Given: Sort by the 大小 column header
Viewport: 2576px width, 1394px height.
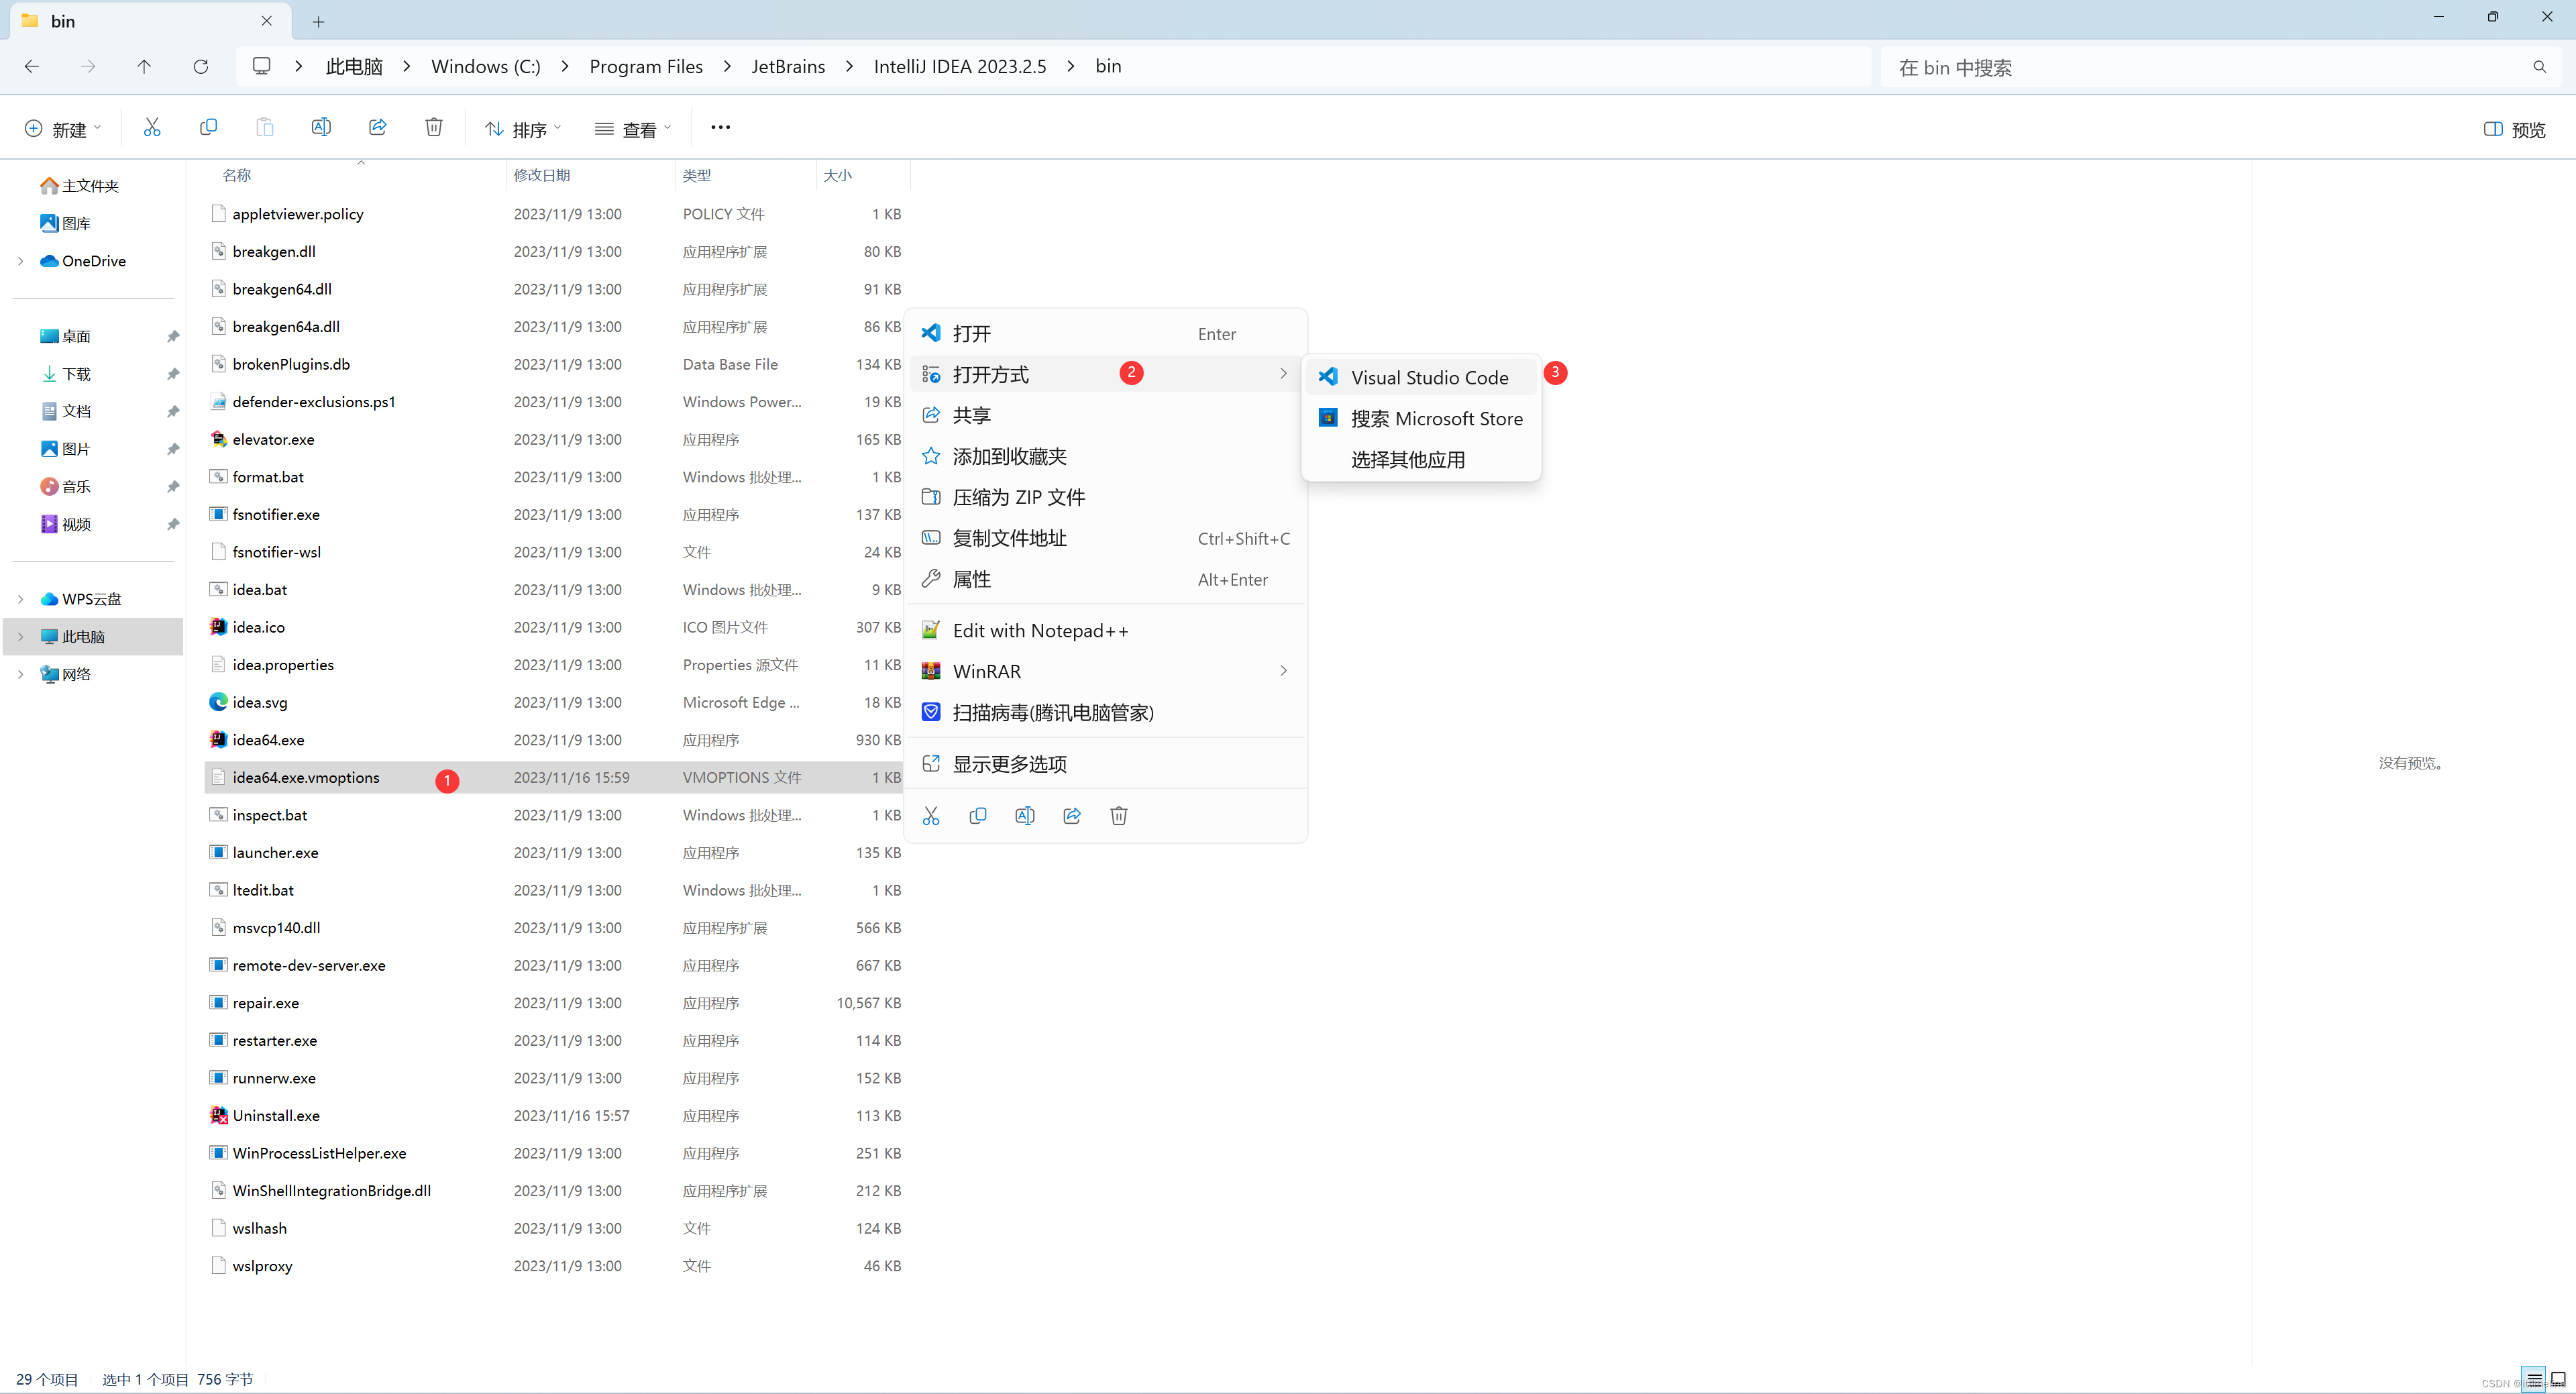Looking at the screenshot, I should 837,175.
